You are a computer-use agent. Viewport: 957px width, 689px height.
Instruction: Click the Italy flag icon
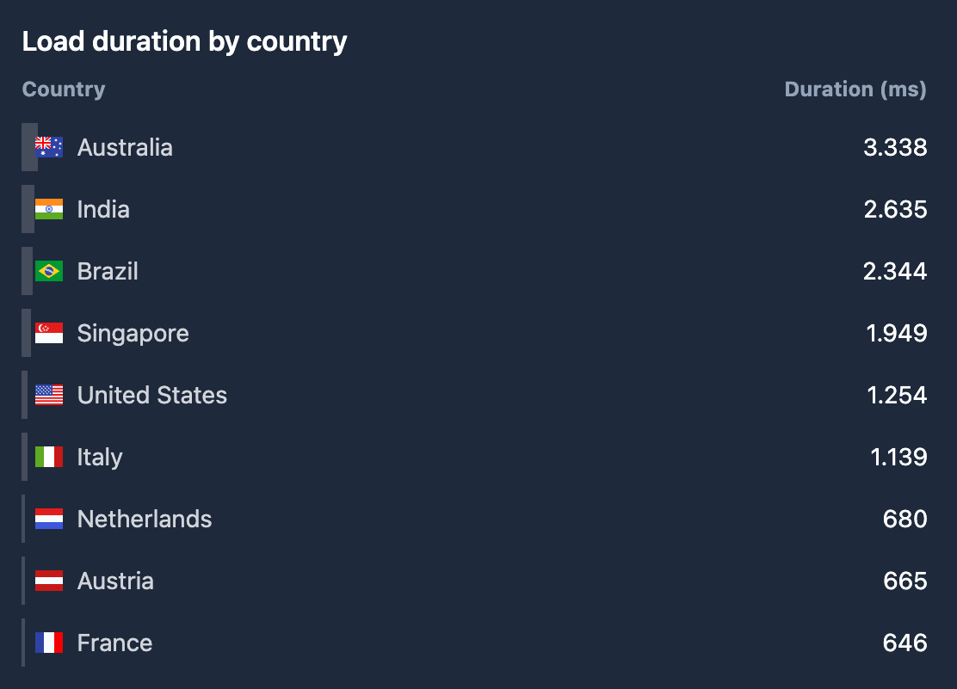(49, 457)
